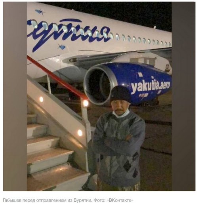198x204 pixels.
Task: Click the upper small stair side light
Action: click(41, 99)
